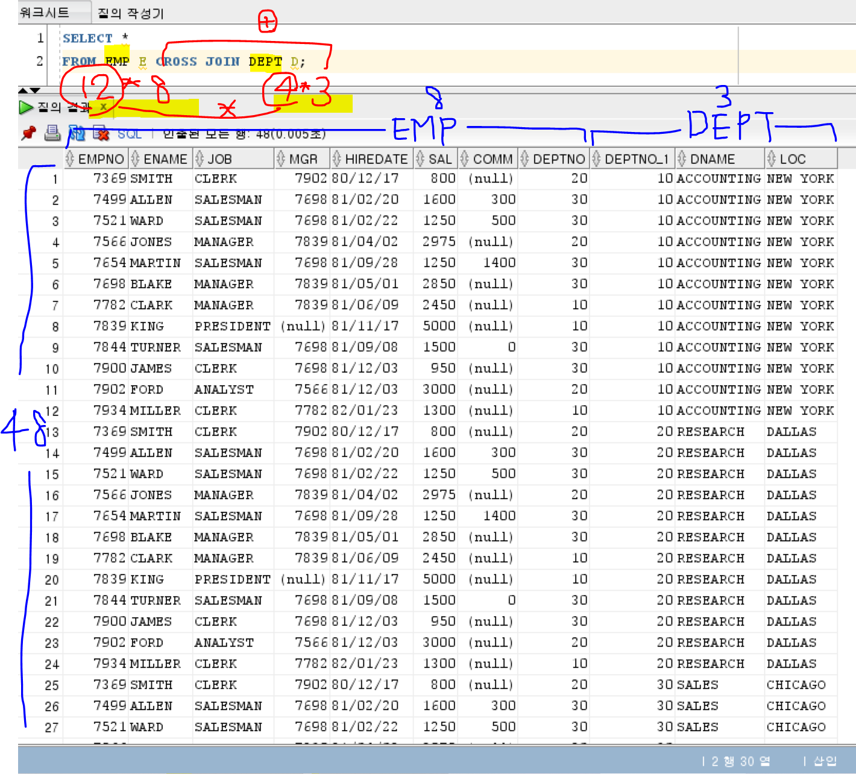This screenshot has height=774, width=856.
Task: Select row number 27 in the result grid
Action: [x=52, y=728]
